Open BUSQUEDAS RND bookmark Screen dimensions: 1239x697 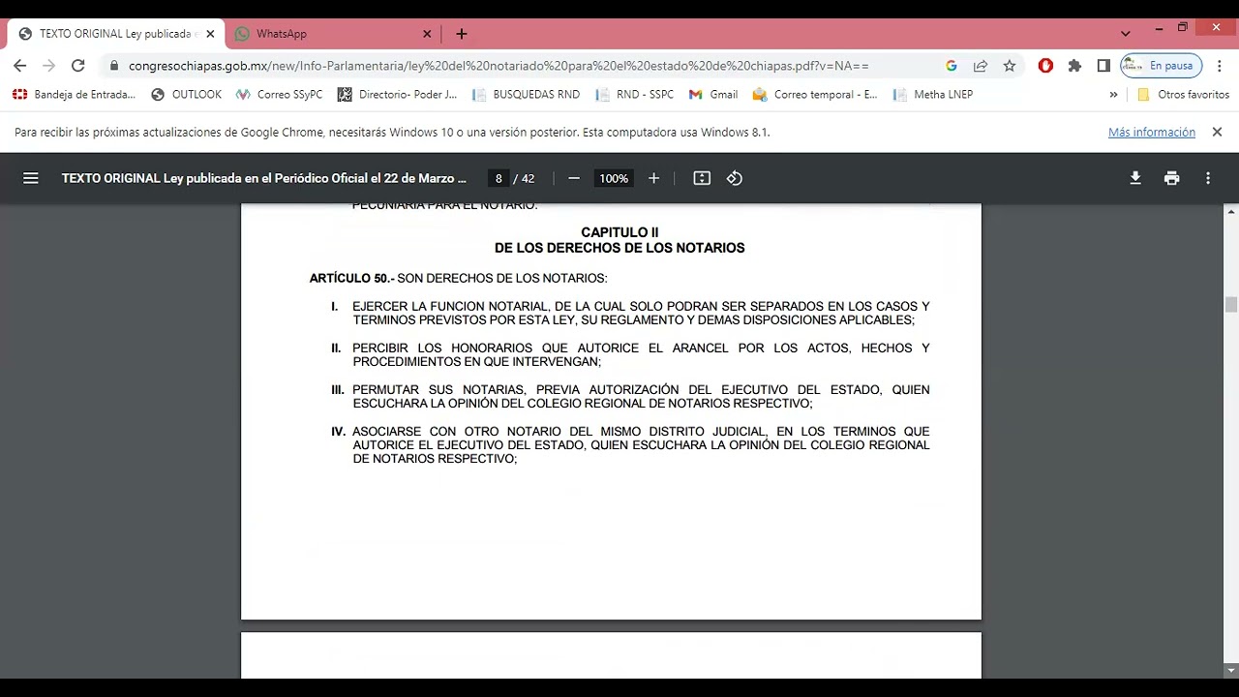[526, 95]
